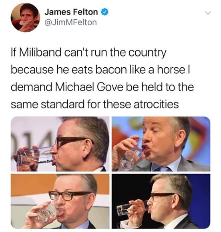Expand the tweet options chevron
221x232 pixels.
coord(207,13)
